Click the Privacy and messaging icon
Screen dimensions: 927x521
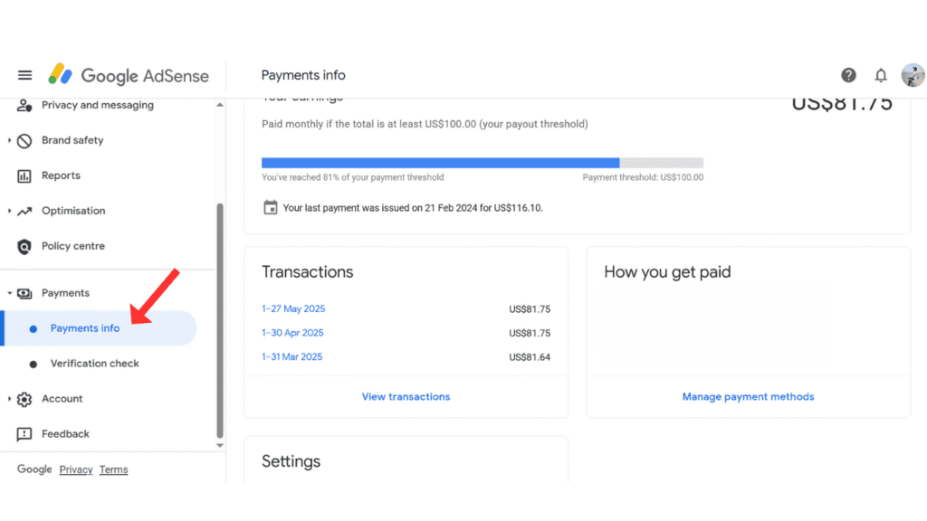click(x=24, y=105)
